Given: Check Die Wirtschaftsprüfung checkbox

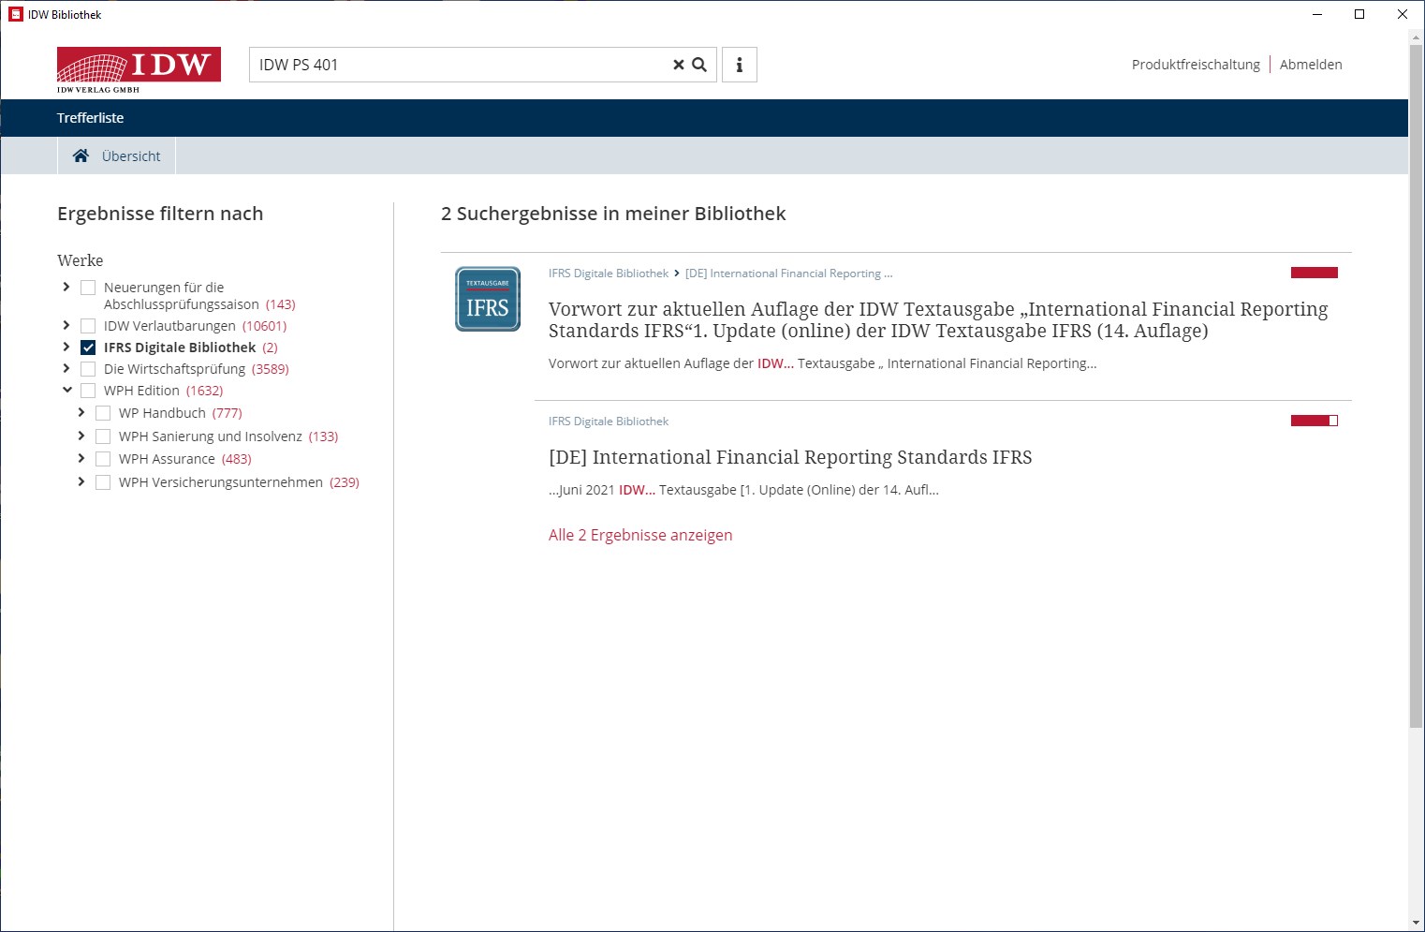Looking at the screenshot, I should tap(88, 369).
